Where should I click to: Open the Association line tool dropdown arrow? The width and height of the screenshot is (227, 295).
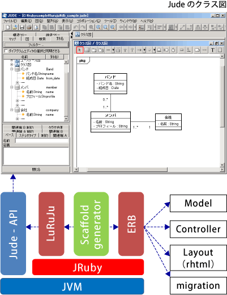coord(113,50)
